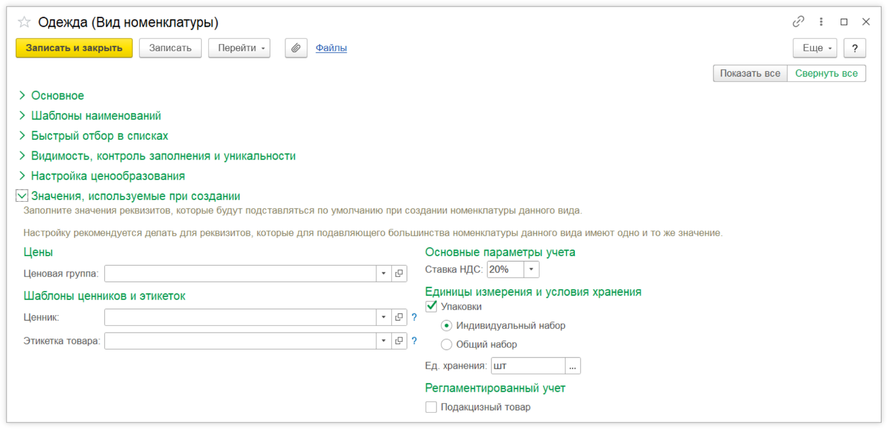
Task: Open help with the question mark button
Action: (x=854, y=48)
